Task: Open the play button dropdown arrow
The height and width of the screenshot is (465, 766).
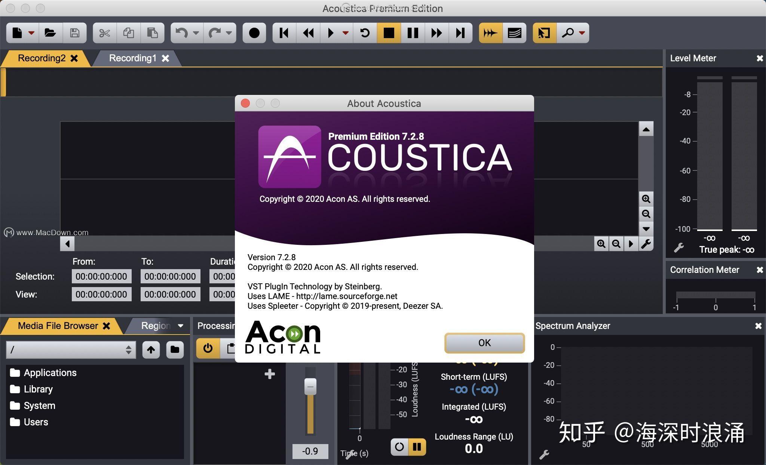Action: point(345,33)
